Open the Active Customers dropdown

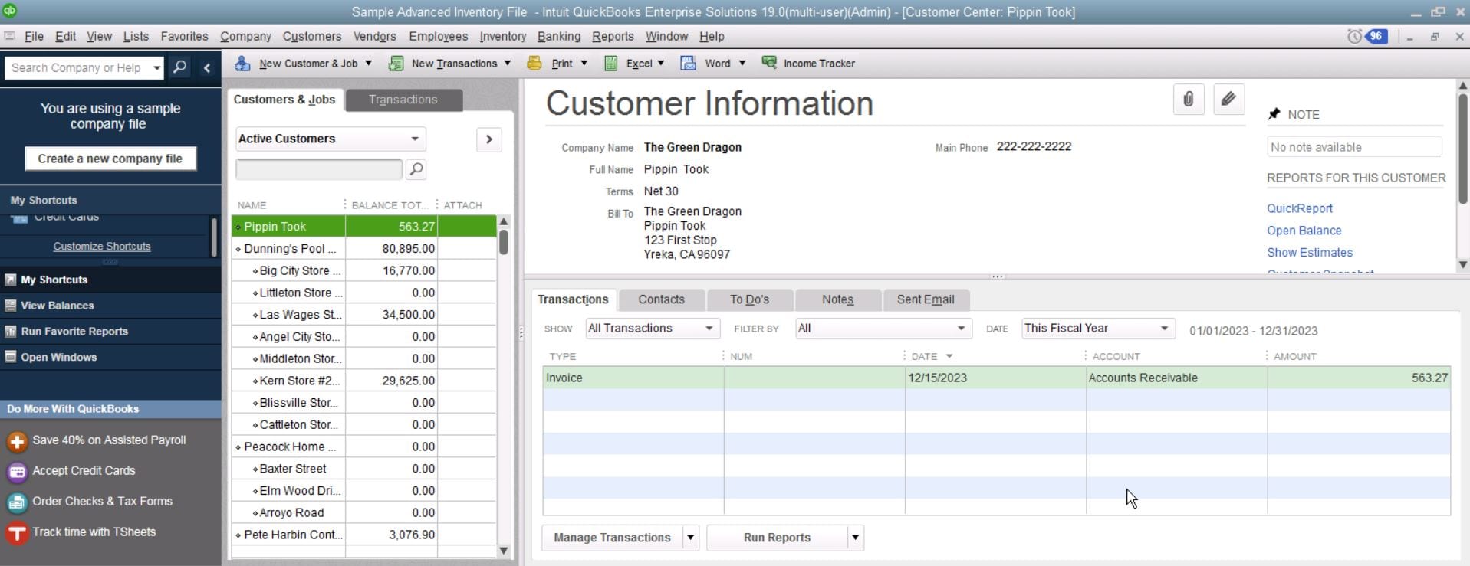tap(331, 139)
